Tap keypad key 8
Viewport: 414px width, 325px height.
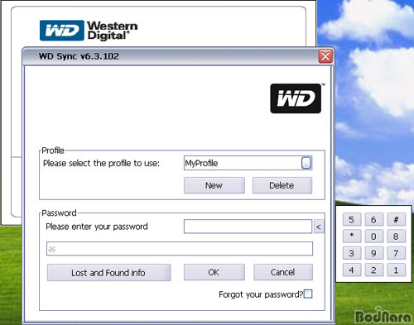(396, 236)
